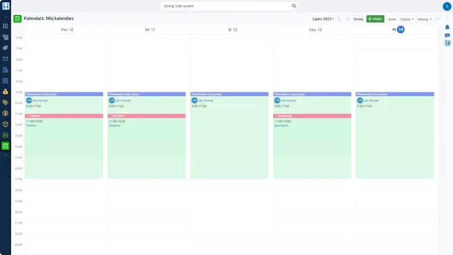Open the chat bubble icon on right
Screen dimensions: 453x255
pos(447,35)
